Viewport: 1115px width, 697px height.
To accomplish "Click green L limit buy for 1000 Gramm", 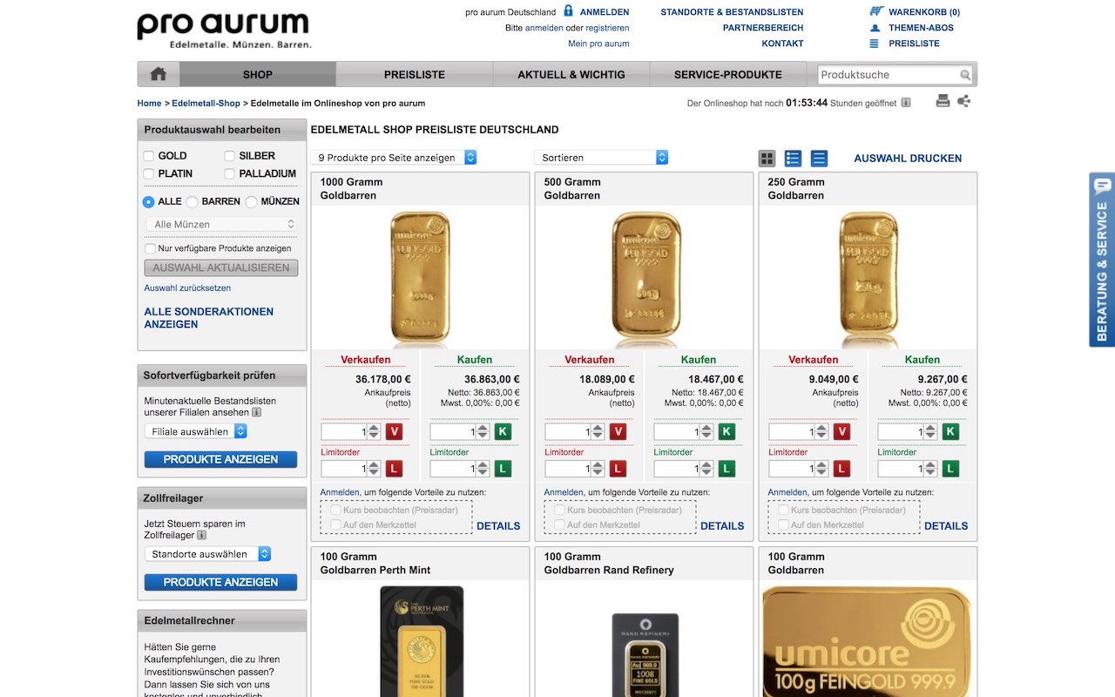I will tap(503, 469).
